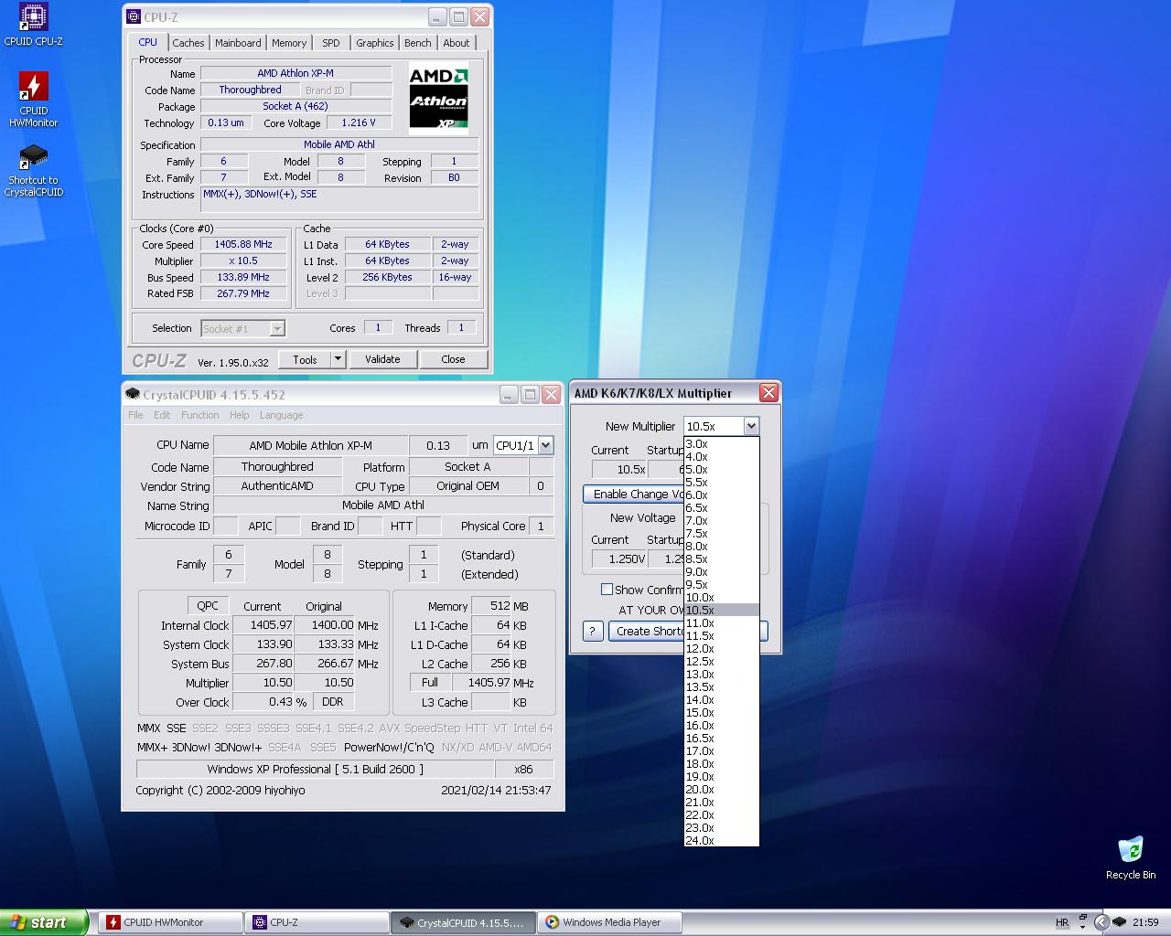Click the question mark help button

coord(593,631)
